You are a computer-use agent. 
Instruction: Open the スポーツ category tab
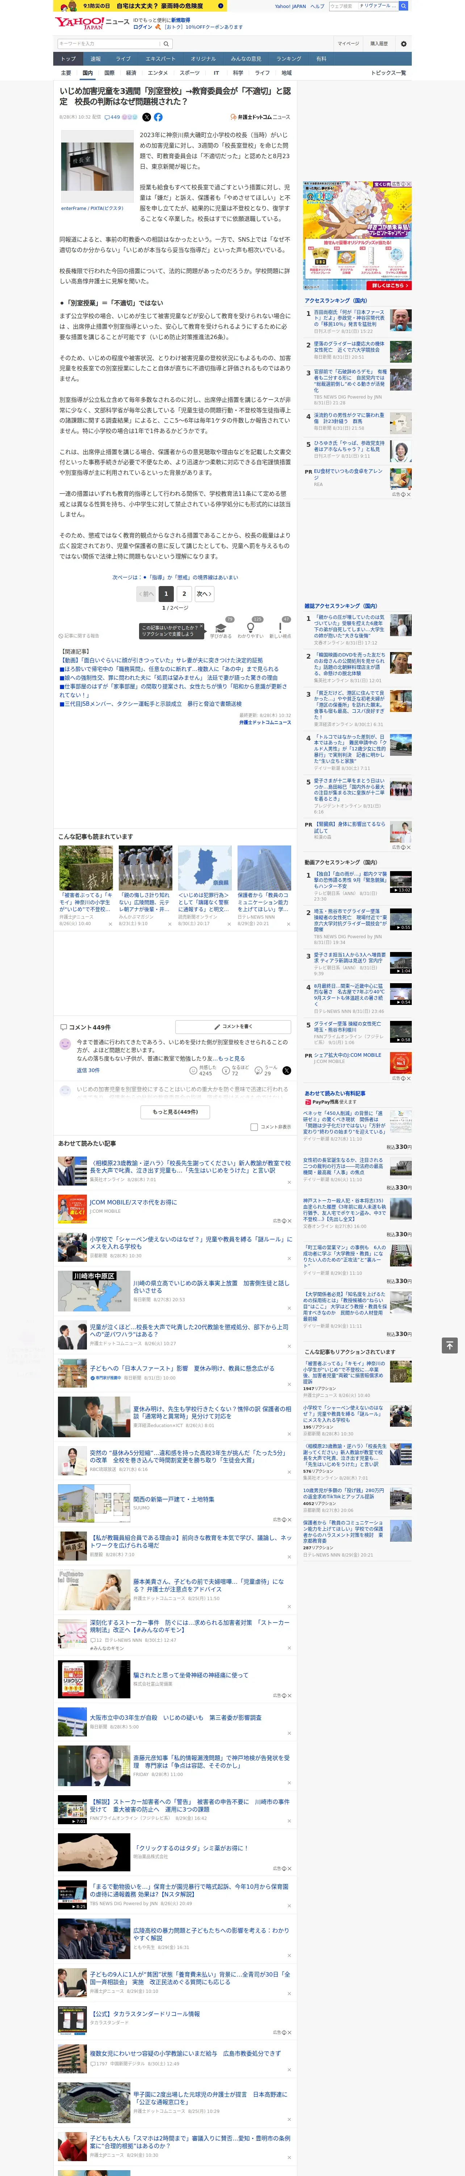(x=190, y=73)
